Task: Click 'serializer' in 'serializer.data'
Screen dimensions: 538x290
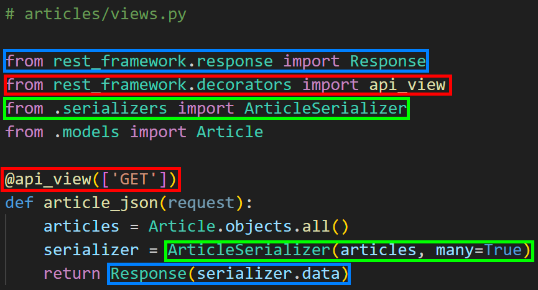Action: pos(244,274)
